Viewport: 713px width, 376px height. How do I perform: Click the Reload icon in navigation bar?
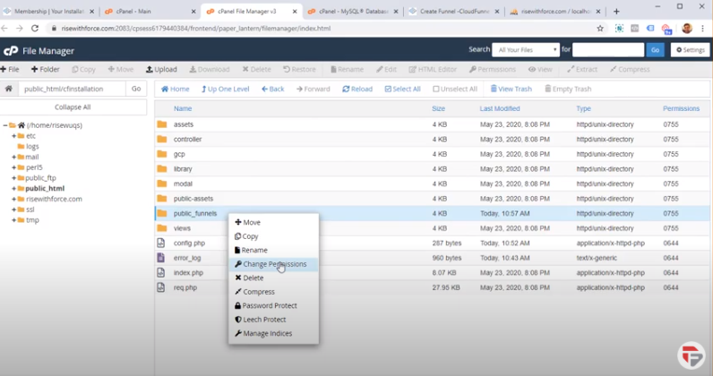click(347, 90)
